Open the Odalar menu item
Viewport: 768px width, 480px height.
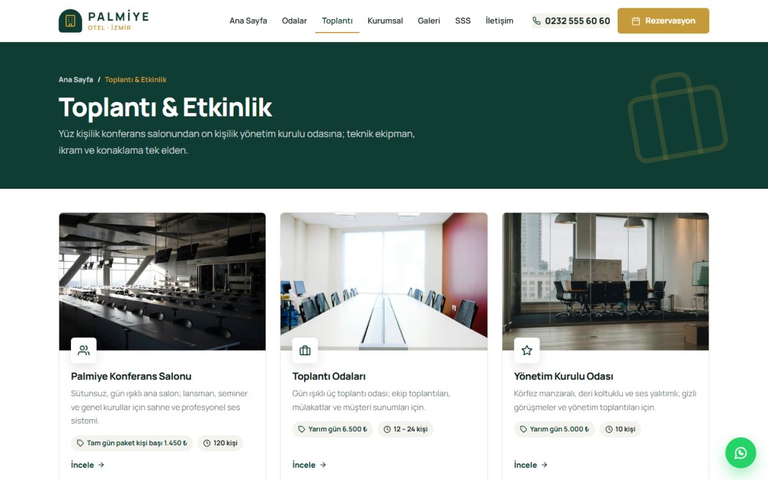294,20
